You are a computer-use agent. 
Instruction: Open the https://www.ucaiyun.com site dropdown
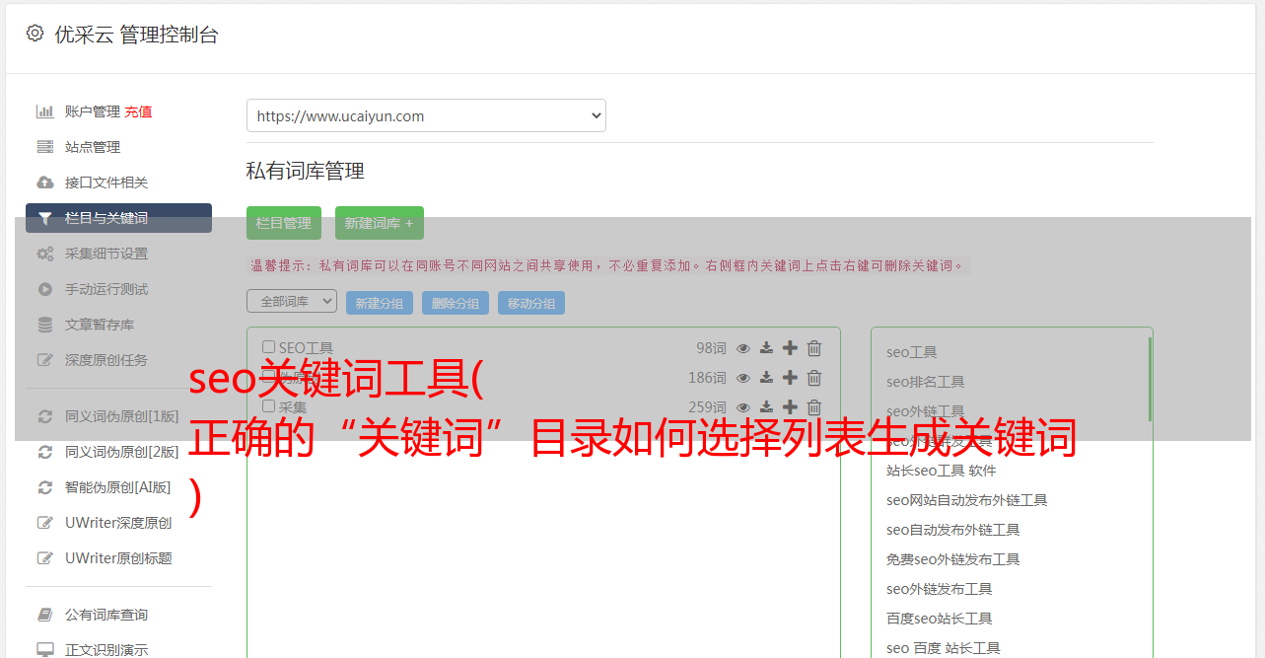pyautogui.click(x=426, y=115)
